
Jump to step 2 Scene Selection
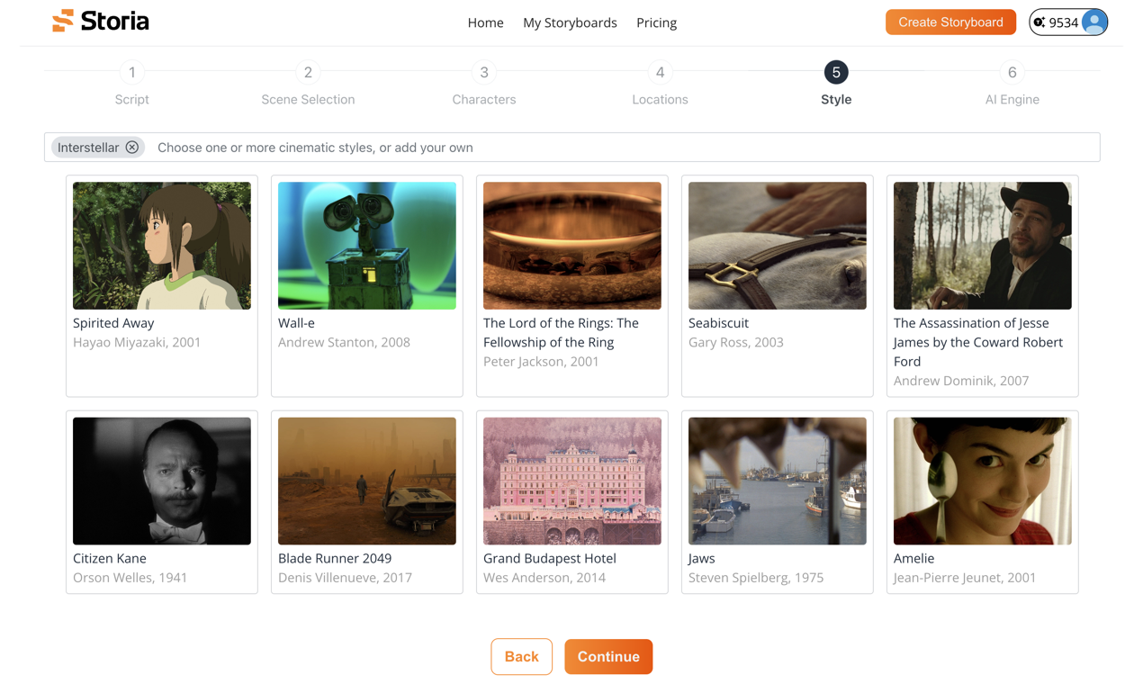(x=308, y=84)
